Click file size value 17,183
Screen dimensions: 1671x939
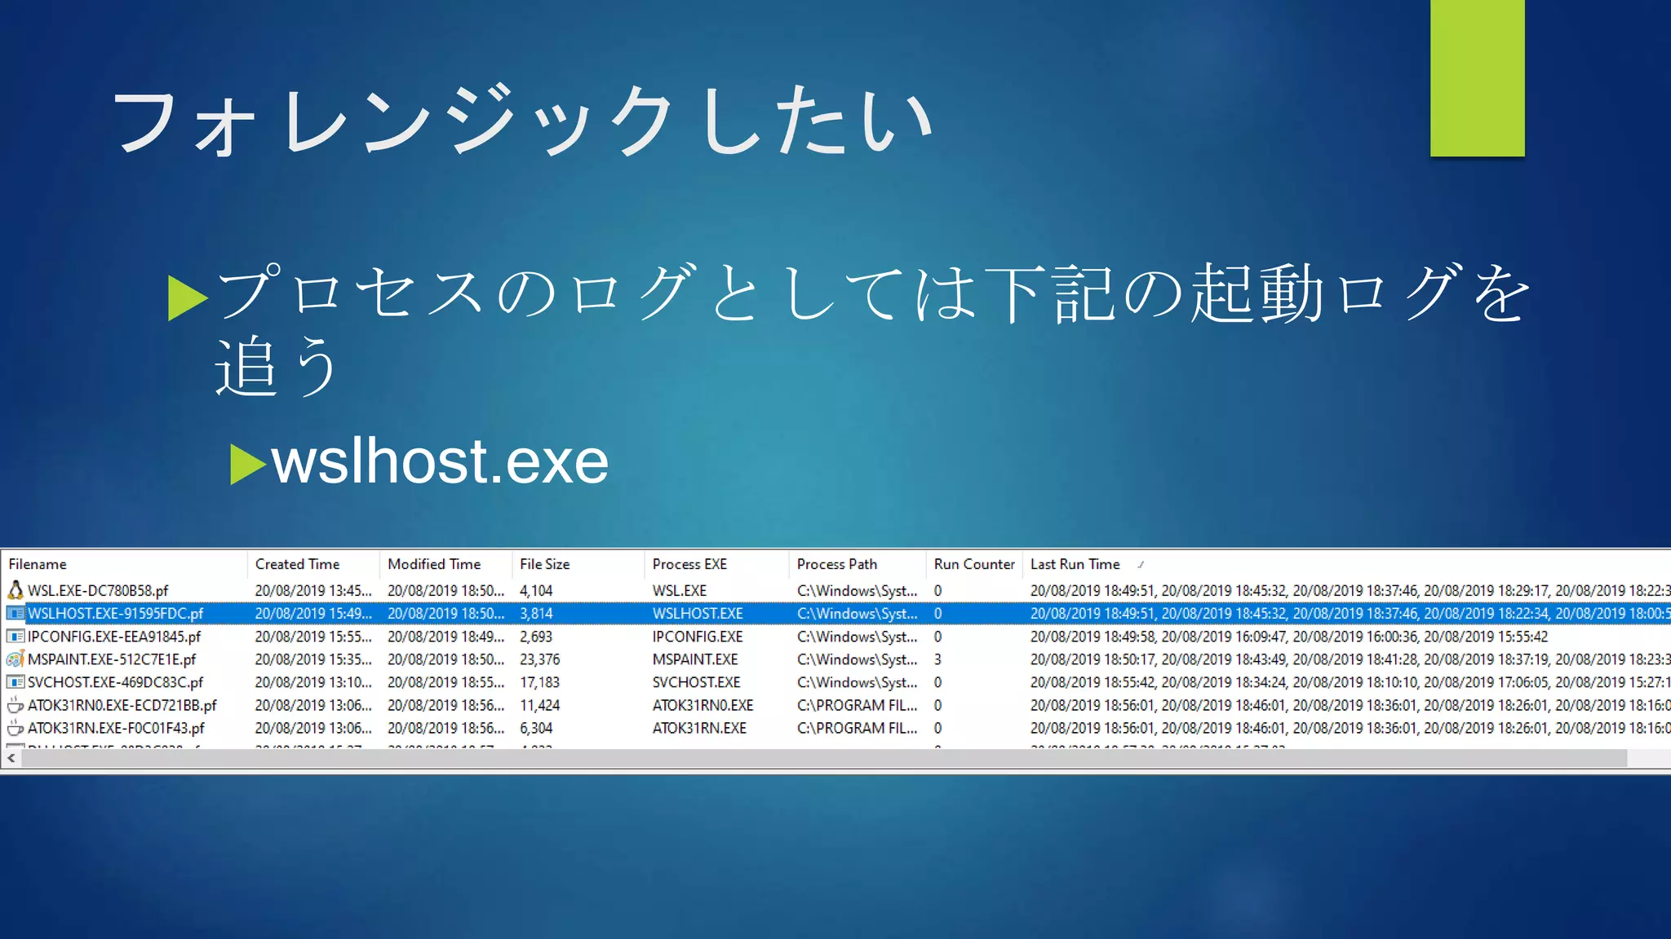[540, 681]
